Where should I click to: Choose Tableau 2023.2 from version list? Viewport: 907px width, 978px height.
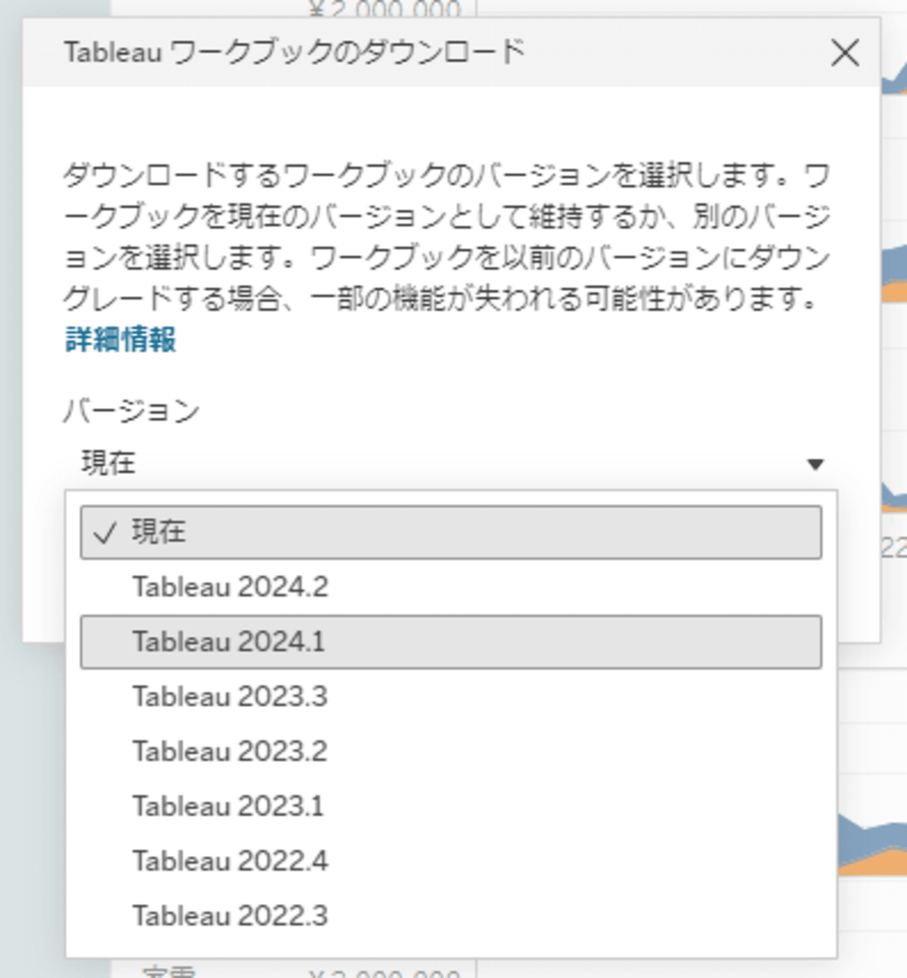[x=451, y=751]
